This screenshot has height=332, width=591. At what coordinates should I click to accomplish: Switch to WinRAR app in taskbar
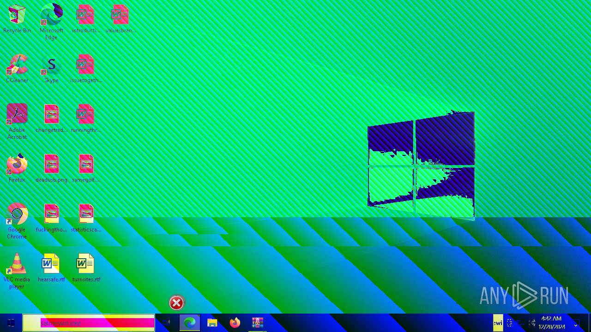click(257, 323)
